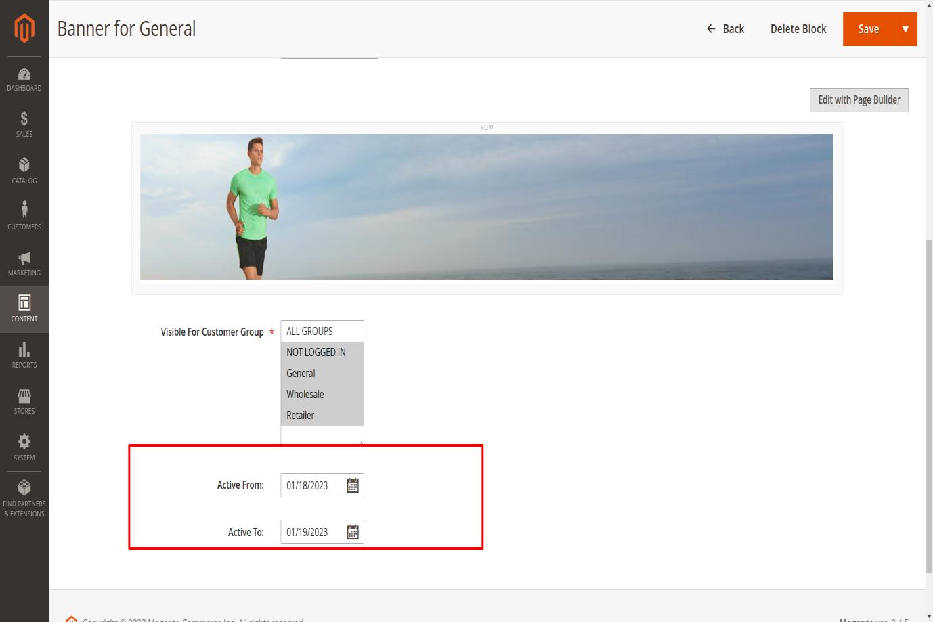Screen dimensions: 933x622
Task: Go Back to the previous page
Action: [x=725, y=29]
